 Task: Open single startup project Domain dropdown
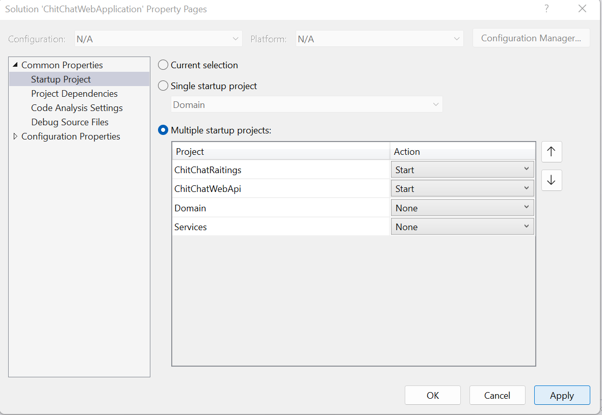tap(307, 104)
